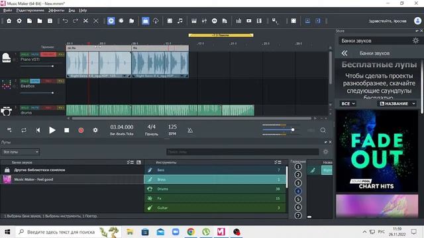Stop playback with Stop button
Image resolution: width=424 pixels, height=238 pixels.
pyautogui.click(x=66, y=130)
